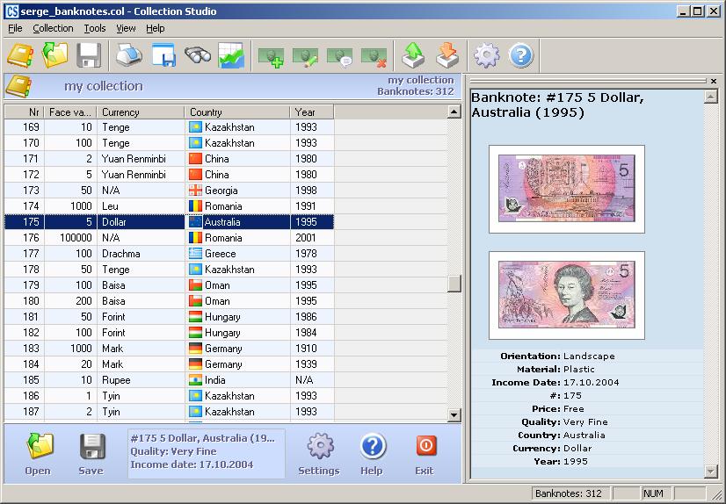Click the gear settings icon in top toolbar
Screen dimensions: 726x504
(487, 55)
